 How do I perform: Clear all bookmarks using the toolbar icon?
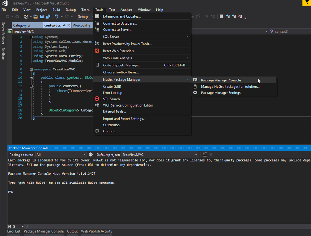coord(240,17)
